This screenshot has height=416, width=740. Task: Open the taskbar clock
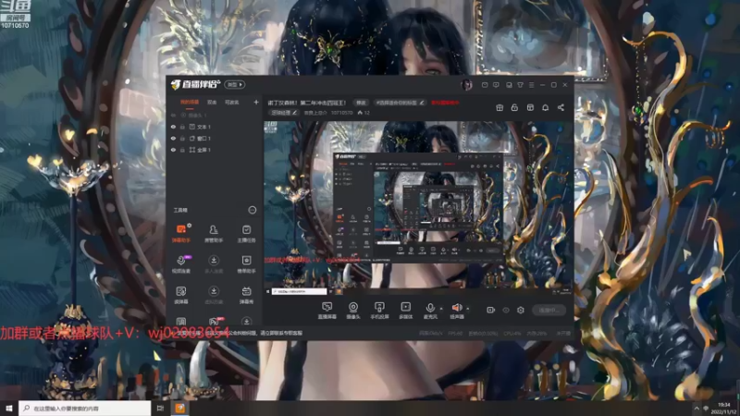point(723,409)
